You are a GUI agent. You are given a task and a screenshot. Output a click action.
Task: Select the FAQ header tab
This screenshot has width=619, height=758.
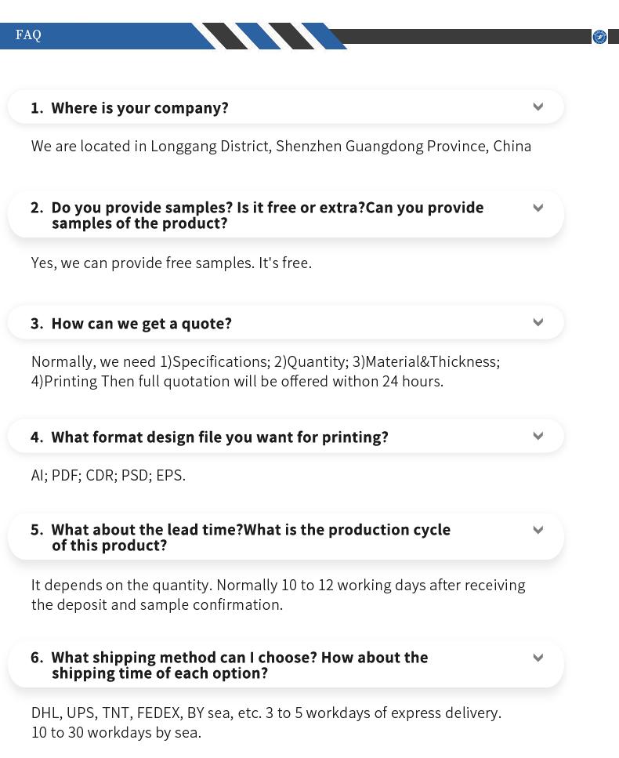pos(28,35)
